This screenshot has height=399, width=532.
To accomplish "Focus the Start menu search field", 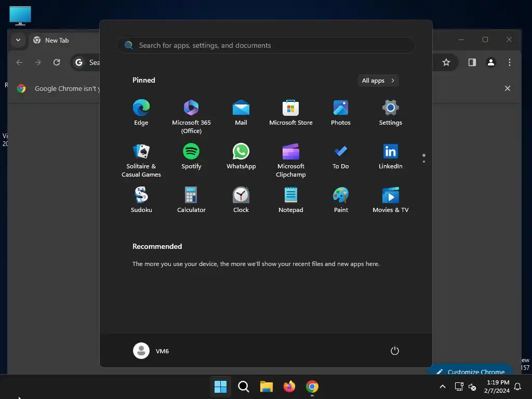I will 266,45.
